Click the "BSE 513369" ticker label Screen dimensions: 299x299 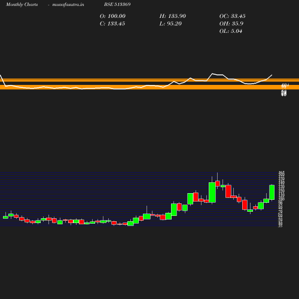click(117, 4)
